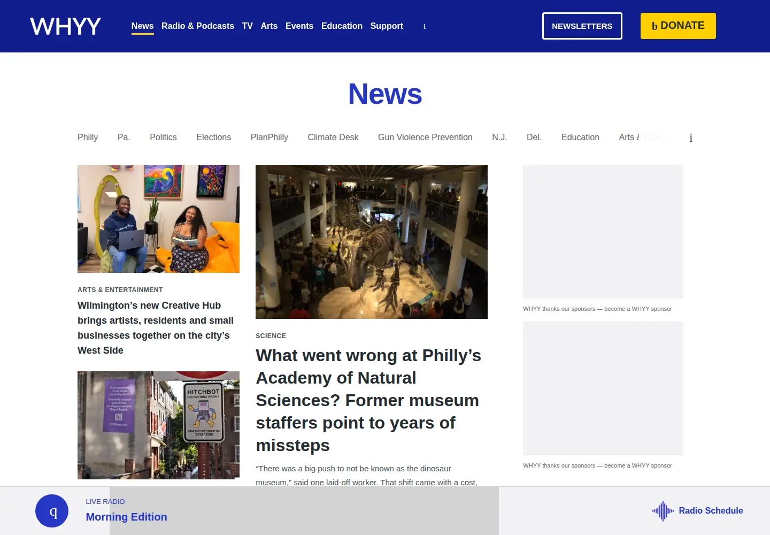Image resolution: width=770 pixels, height=535 pixels.
Task: Open the dinosaur museum photo
Action: tap(372, 242)
